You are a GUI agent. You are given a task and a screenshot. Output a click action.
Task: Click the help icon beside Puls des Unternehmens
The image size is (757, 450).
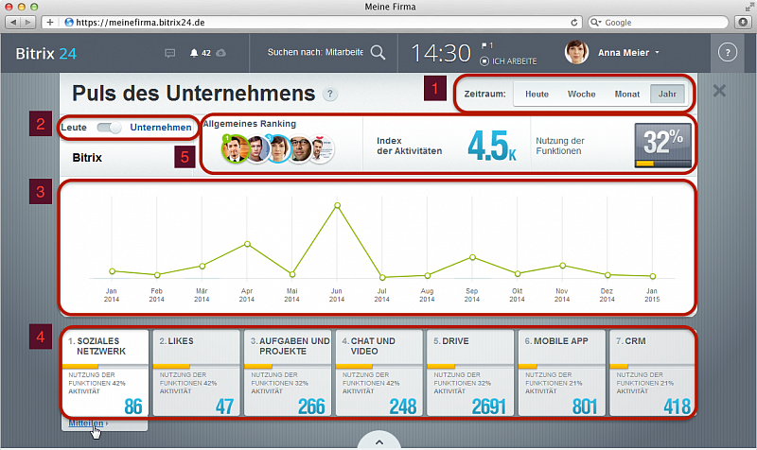click(x=329, y=94)
